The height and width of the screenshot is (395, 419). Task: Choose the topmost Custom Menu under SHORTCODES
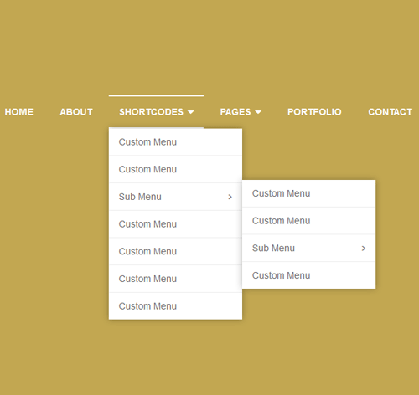175,142
